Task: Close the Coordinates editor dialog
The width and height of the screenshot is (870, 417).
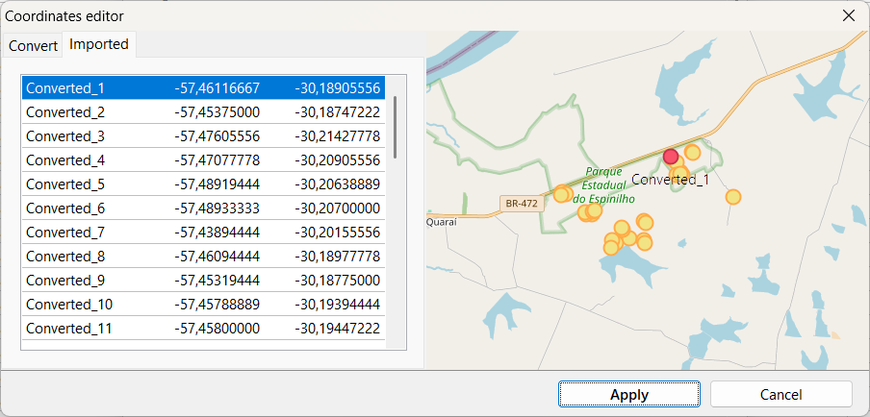Action: tap(849, 16)
